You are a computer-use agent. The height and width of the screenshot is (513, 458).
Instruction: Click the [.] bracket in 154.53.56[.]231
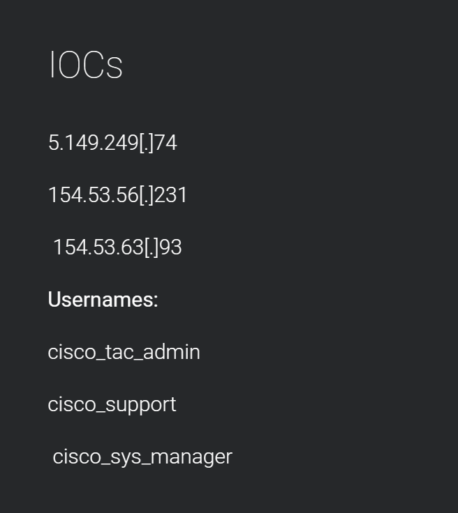click(147, 195)
